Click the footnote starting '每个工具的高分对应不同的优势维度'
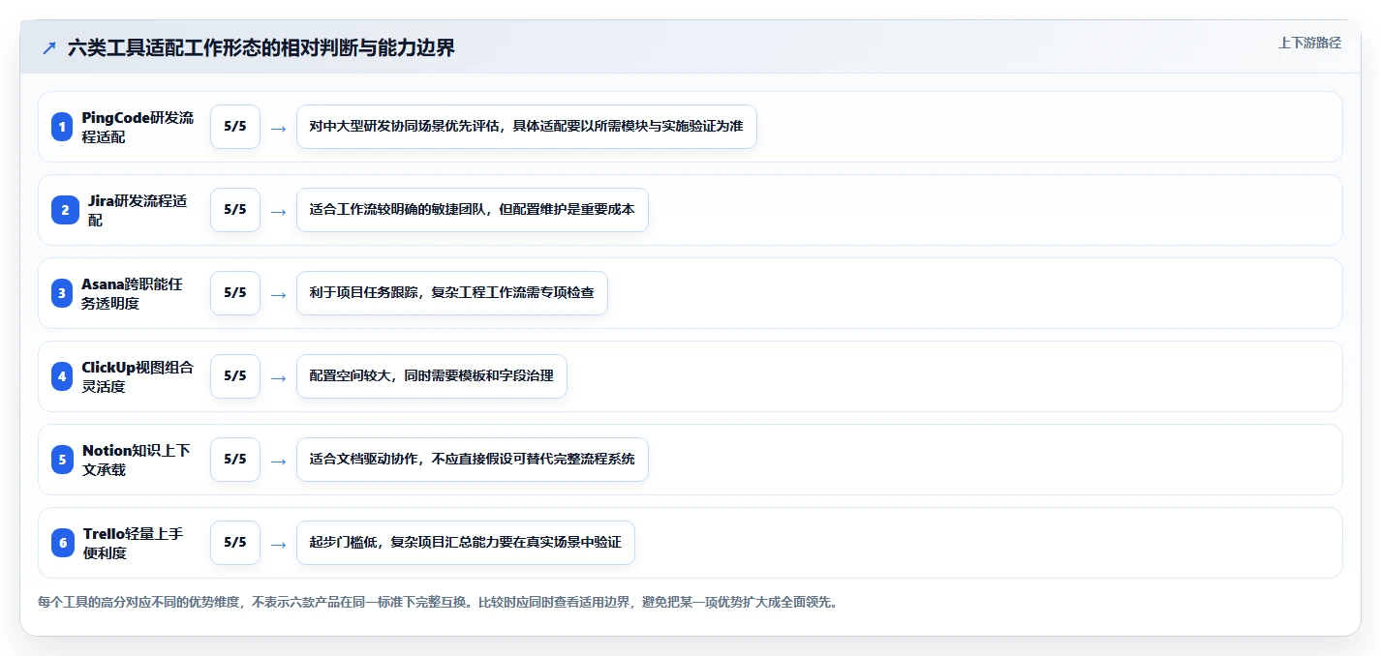The width and height of the screenshot is (1381, 656). 438,602
